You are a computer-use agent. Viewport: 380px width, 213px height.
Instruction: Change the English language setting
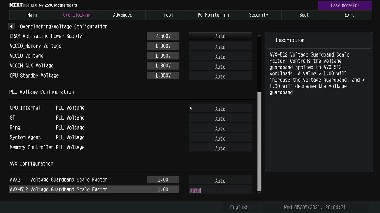click(239, 207)
